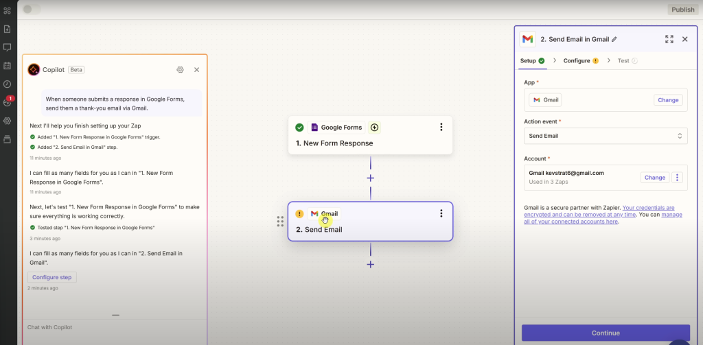Open the Action event dropdown
This screenshot has height=345, width=703.
pyautogui.click(x=606, y=136)
